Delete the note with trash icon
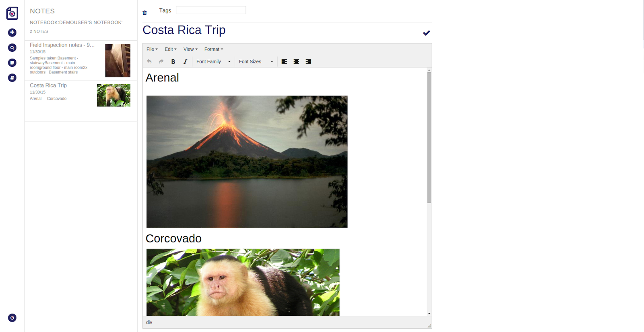Image resolution: width=644 pixels, height=332 pixels. click(144, 13)
